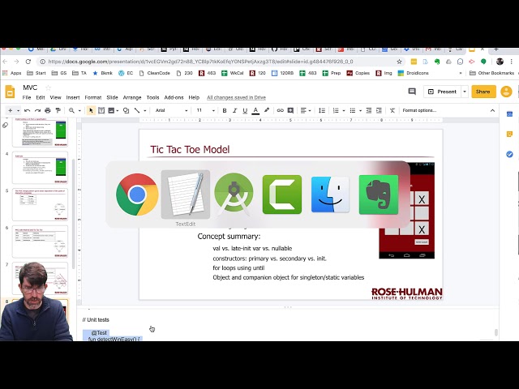The image size is (519, 389).
Task: Collapse the toolbar with the up chevron
Action: (492, 110)
